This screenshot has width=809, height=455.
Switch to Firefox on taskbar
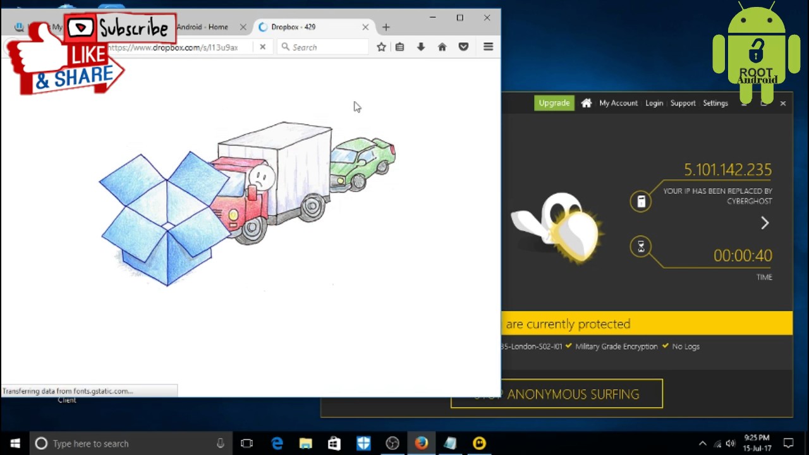421,443
